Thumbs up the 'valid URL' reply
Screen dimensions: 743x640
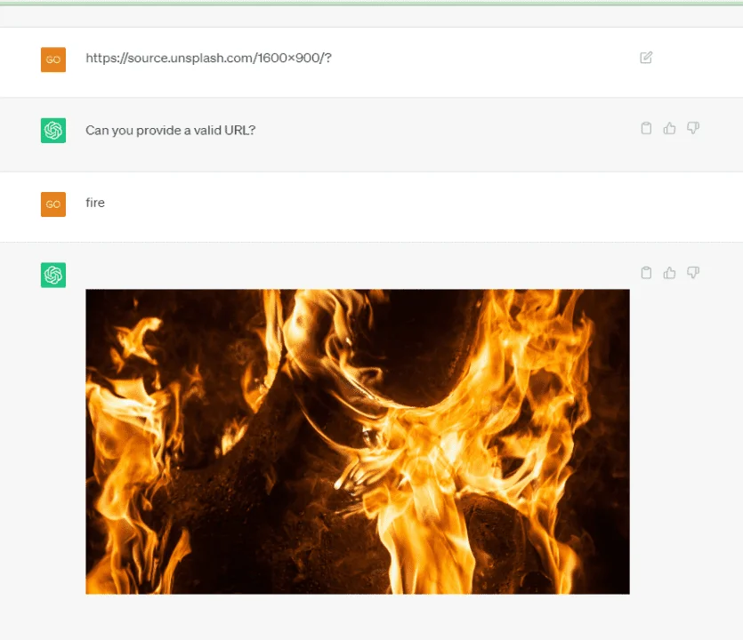point(669,128)
